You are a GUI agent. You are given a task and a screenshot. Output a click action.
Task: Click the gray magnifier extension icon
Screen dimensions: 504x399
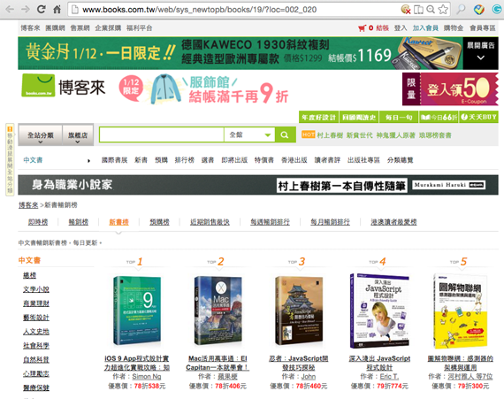(461, 10)
